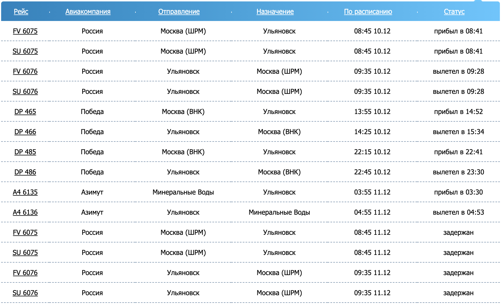The height and width of the screenshot is (304, 503).
Task: Sort by Назначение column header
Action: click(x=275, y=12)
